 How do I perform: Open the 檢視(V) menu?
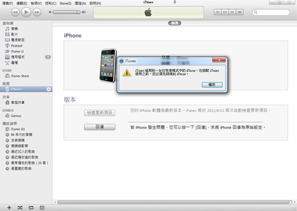coord(36,3)
